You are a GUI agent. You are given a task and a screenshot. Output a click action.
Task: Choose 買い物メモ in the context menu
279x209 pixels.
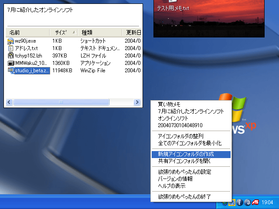pos(191,104)
